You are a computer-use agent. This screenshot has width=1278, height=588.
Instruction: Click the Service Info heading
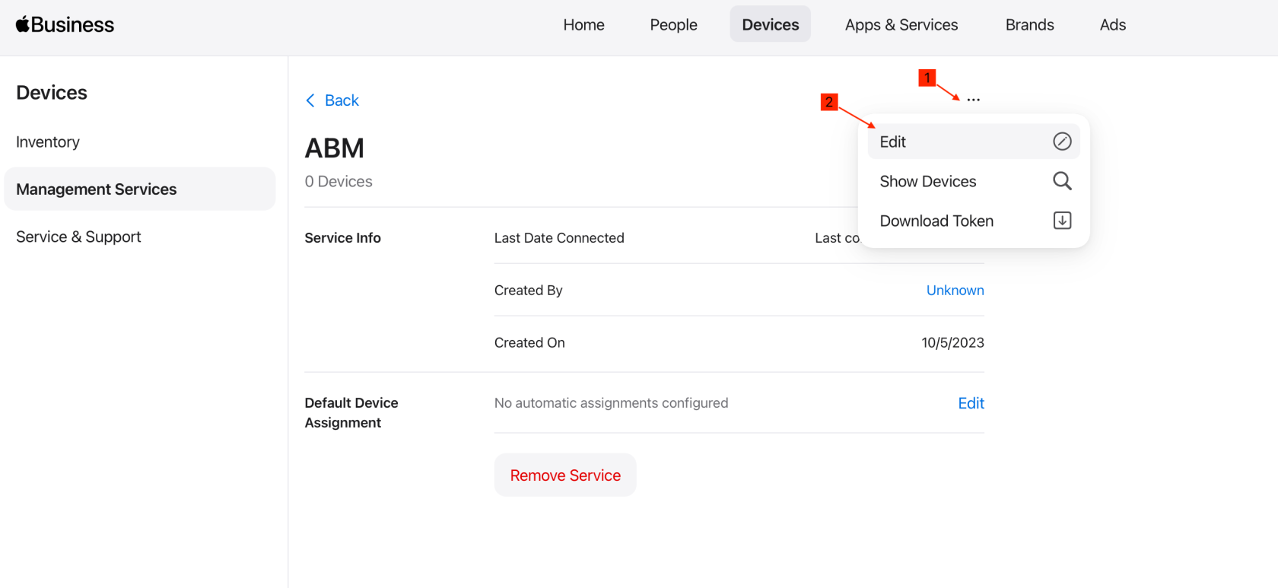pyautogui.click(x=342, y=238)
